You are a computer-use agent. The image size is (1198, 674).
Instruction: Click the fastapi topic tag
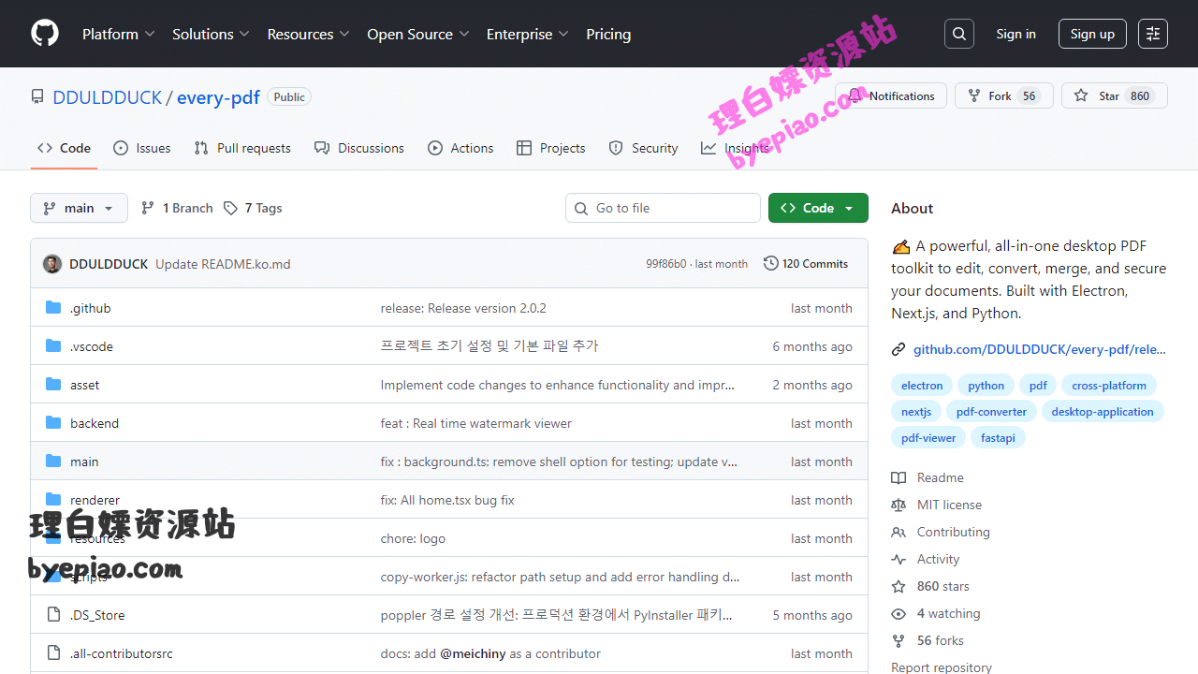[998, 438]
